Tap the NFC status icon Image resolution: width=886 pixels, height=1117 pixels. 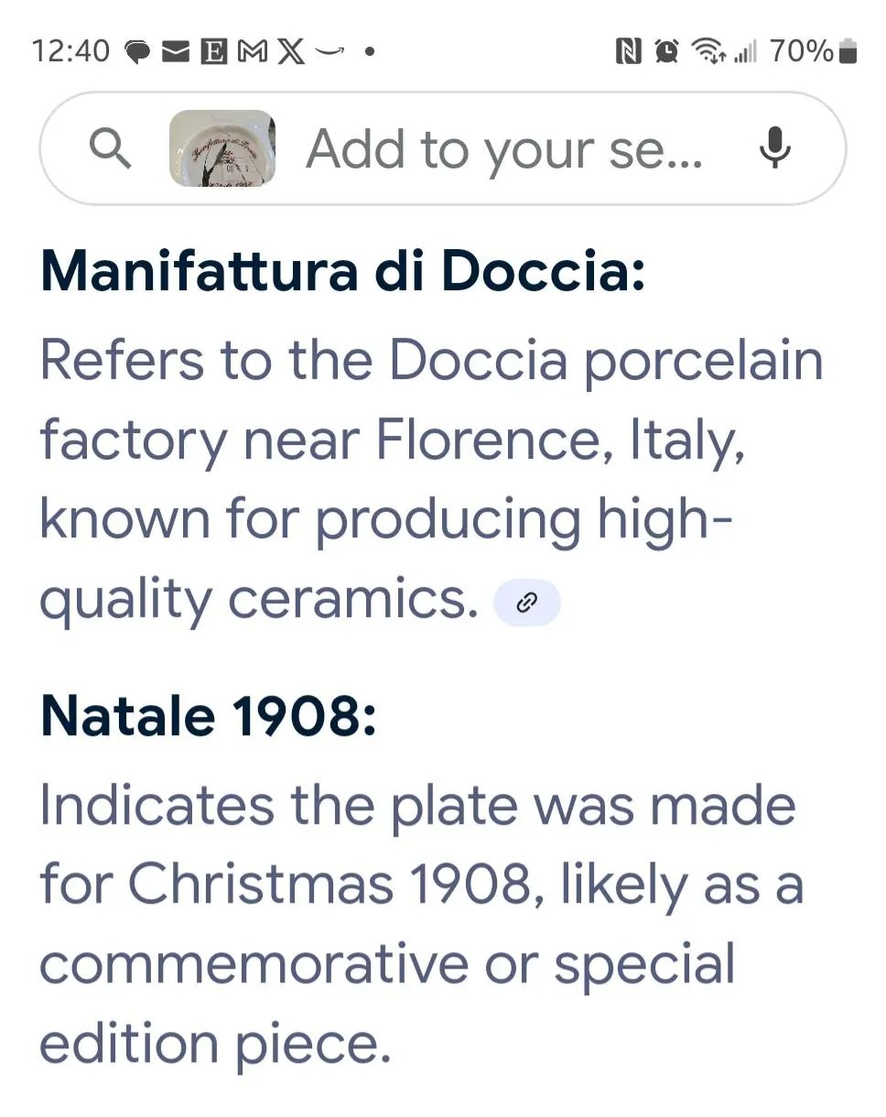pyautogui.click(x=628, y=51)
